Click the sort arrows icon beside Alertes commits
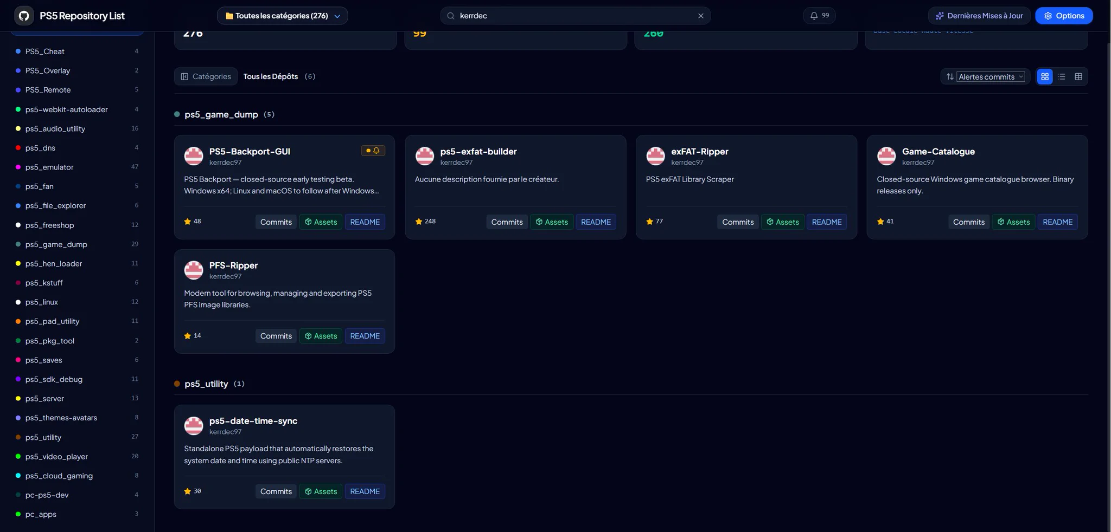Viewport: 1111px width, 532px height. (x=950, y=77)
